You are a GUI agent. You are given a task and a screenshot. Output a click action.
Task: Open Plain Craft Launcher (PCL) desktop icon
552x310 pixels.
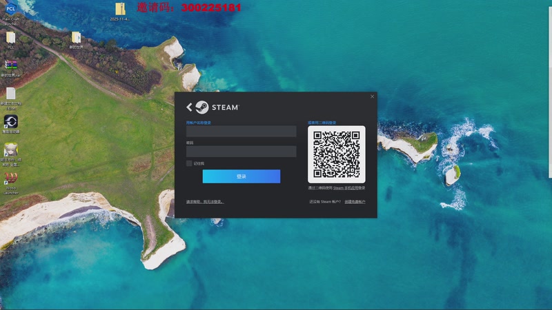pos(11,13)
